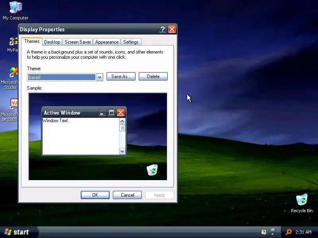Click the Microsoft Visual J# 2005 shortcut icon
Viewport: 318px width, 238px height.
coord(9,110)
